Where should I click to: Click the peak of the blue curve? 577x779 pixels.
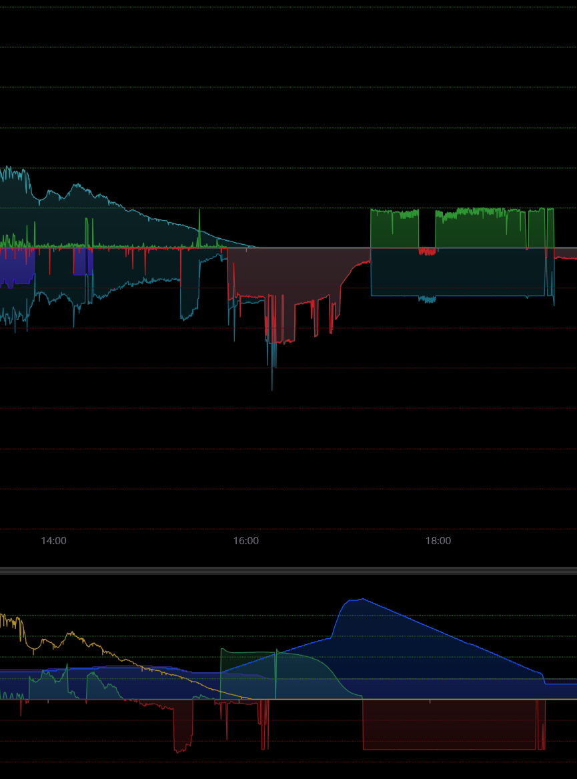point(362,599)
